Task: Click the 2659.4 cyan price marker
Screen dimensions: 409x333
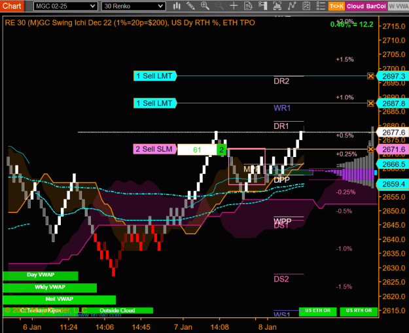Action: pyautogui.click(x=393, y=184)
